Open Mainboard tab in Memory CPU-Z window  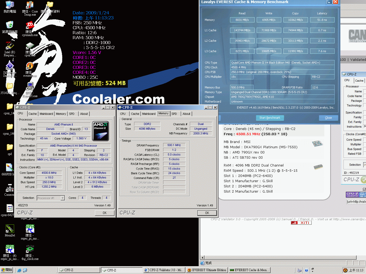149,114
